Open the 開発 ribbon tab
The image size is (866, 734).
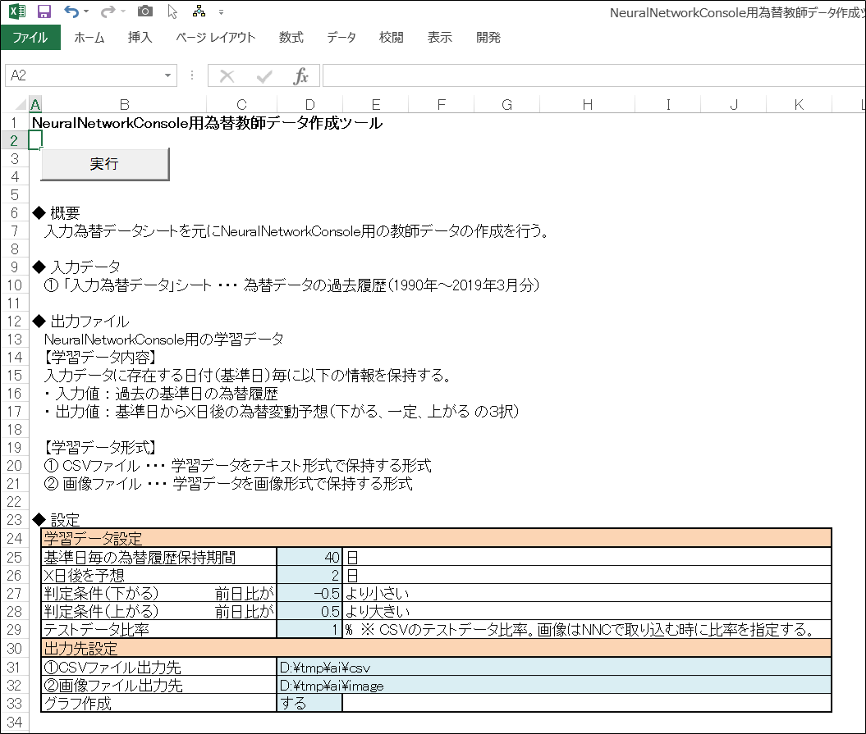[488, 38]
